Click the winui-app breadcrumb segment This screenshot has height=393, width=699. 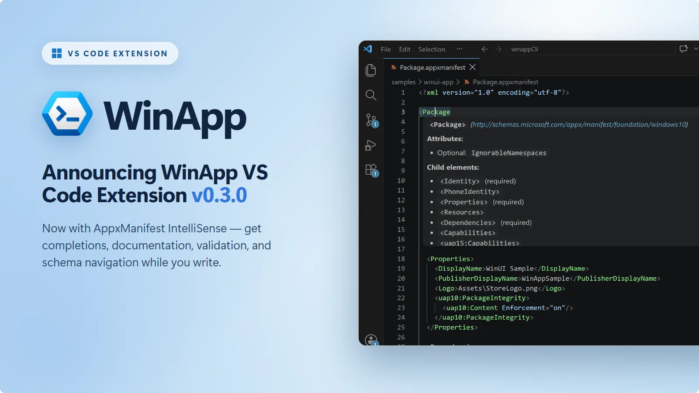click(x=439, y=82)
